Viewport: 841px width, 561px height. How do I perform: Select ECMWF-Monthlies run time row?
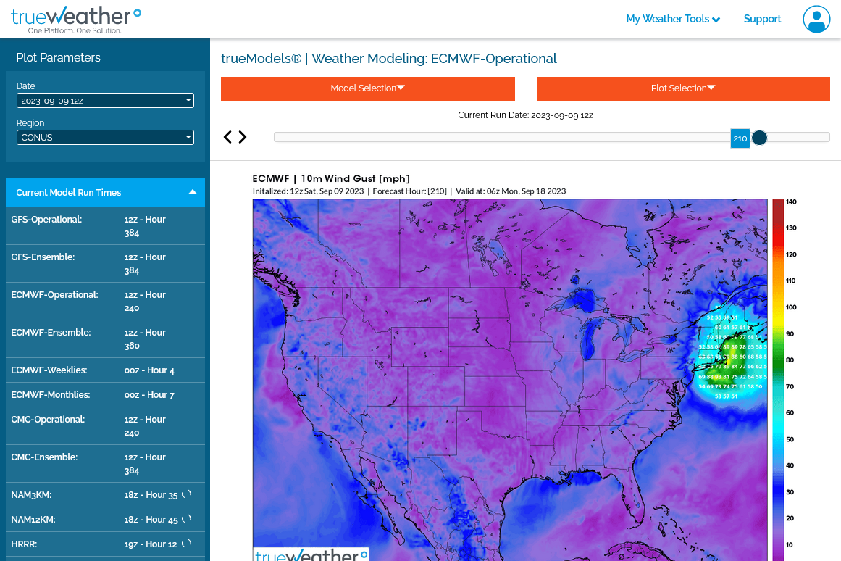[x=105, y=394]
